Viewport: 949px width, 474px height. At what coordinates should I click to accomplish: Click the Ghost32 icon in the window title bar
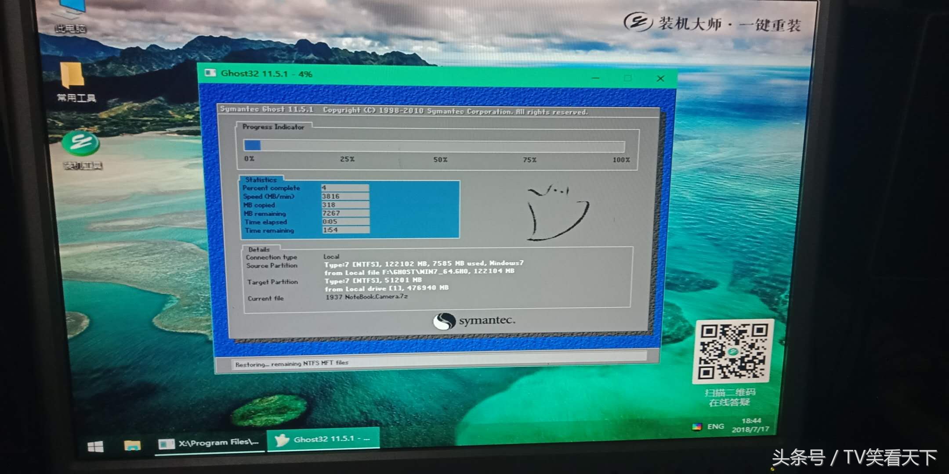(211, 74)
